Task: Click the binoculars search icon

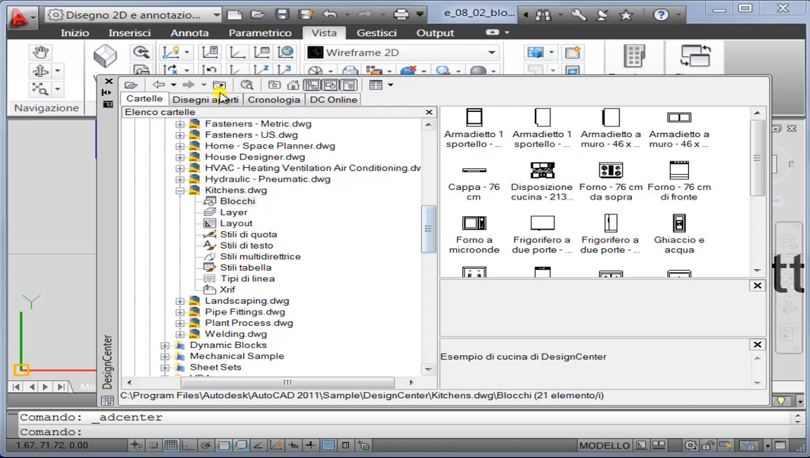Action: (543, 15)
